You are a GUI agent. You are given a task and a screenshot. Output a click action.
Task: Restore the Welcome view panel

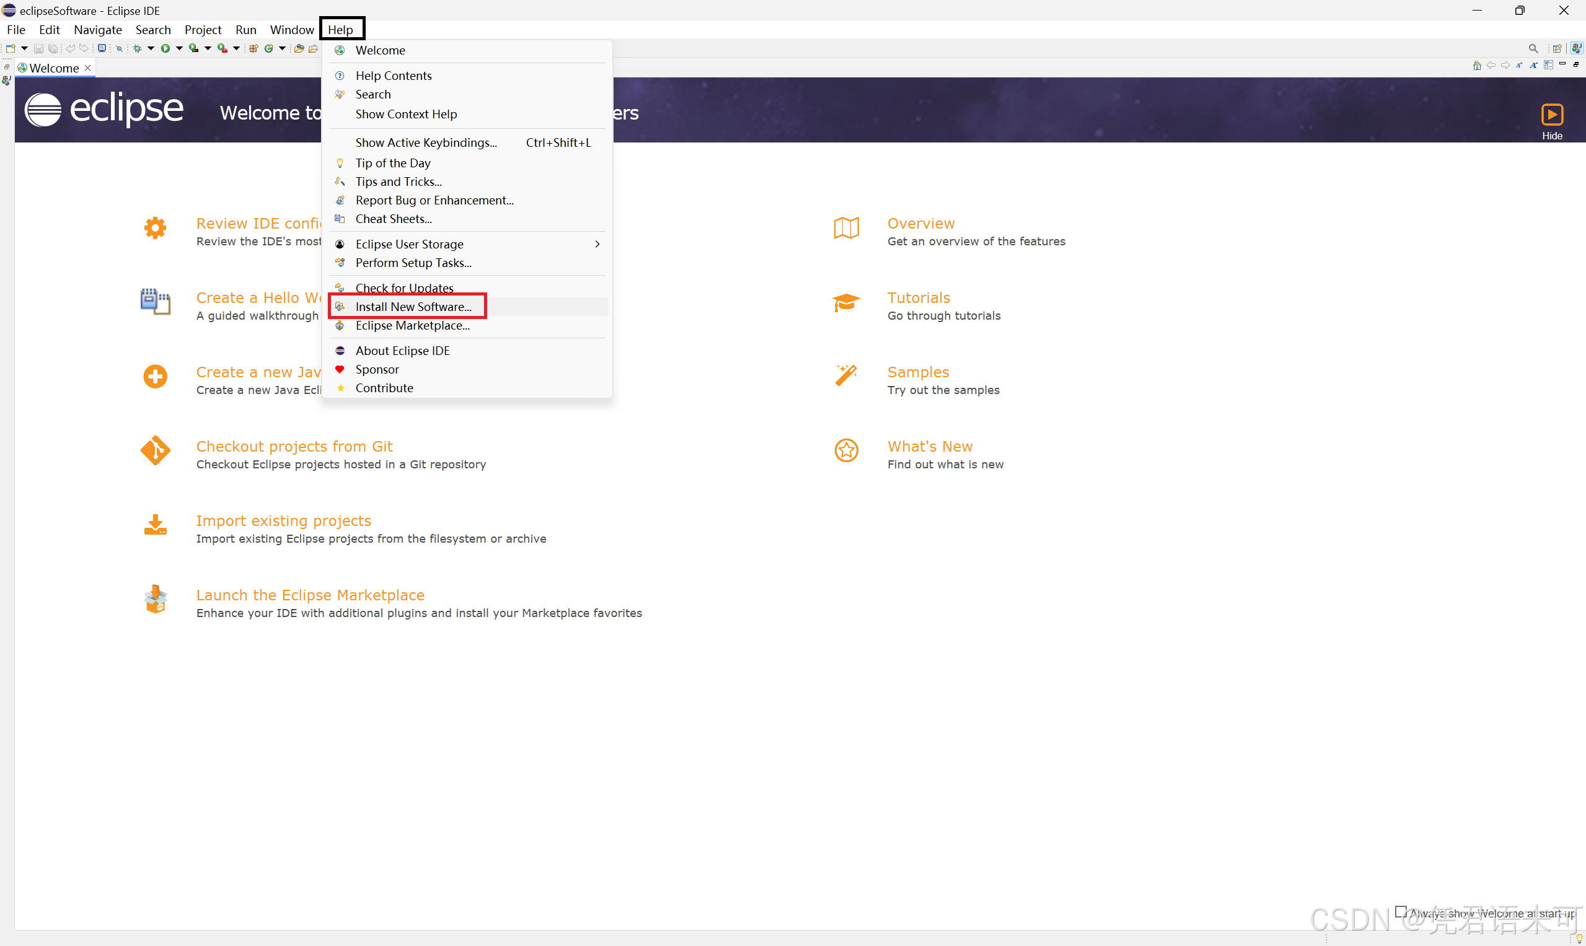[x=1576, y=65]
